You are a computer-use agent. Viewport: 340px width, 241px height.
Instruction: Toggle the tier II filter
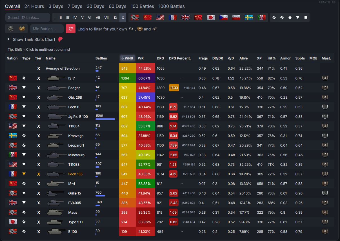coord(61,17)
